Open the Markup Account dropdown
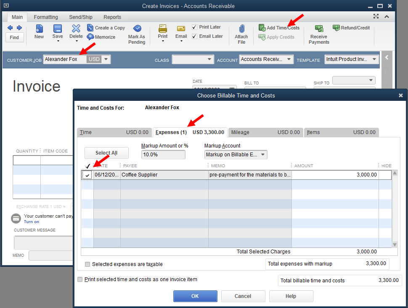Image resolution: width=408 pixels, height=308 pixels. click(263, 155)
